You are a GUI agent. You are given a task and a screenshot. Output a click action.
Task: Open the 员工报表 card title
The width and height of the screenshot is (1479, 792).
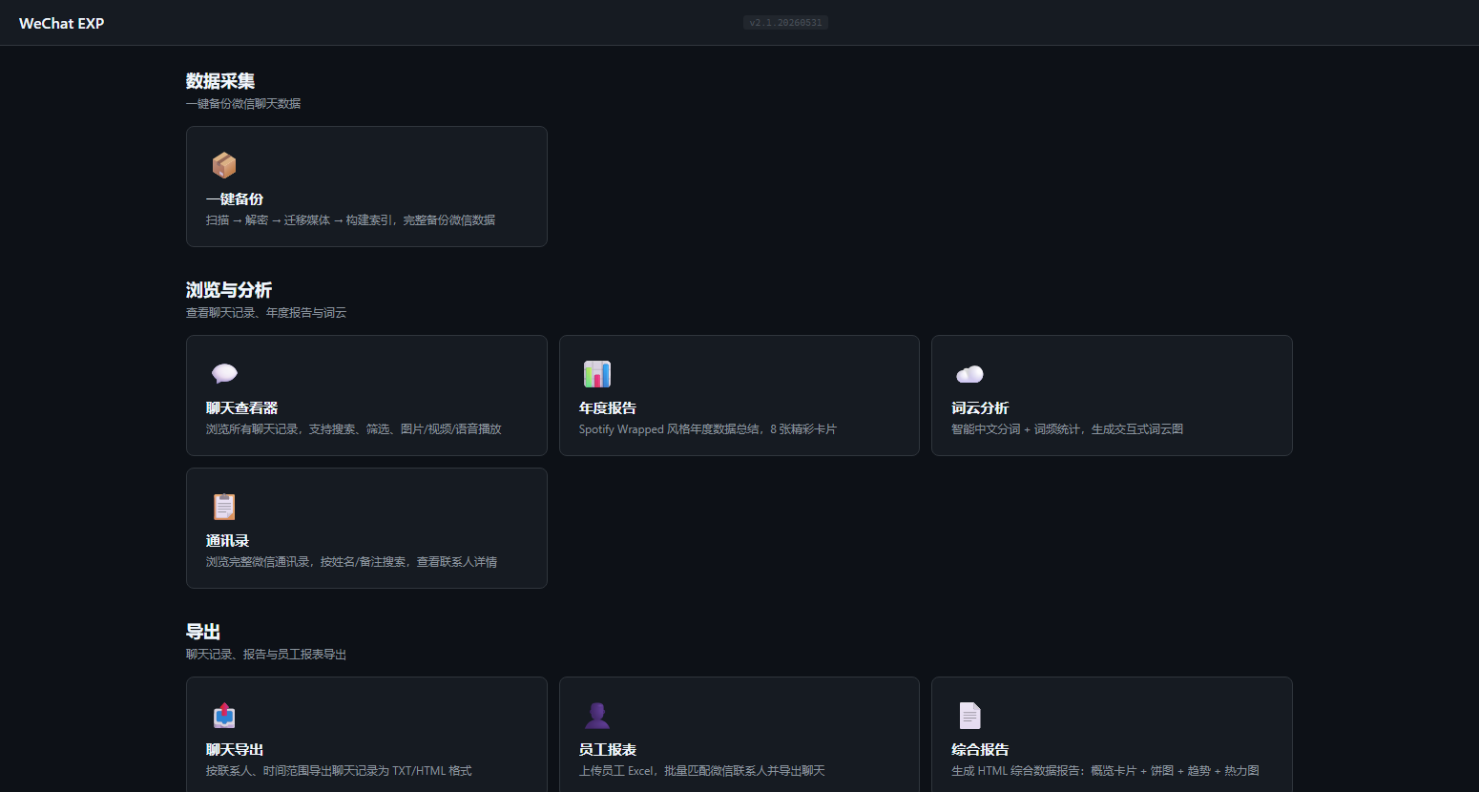point(608,750)
